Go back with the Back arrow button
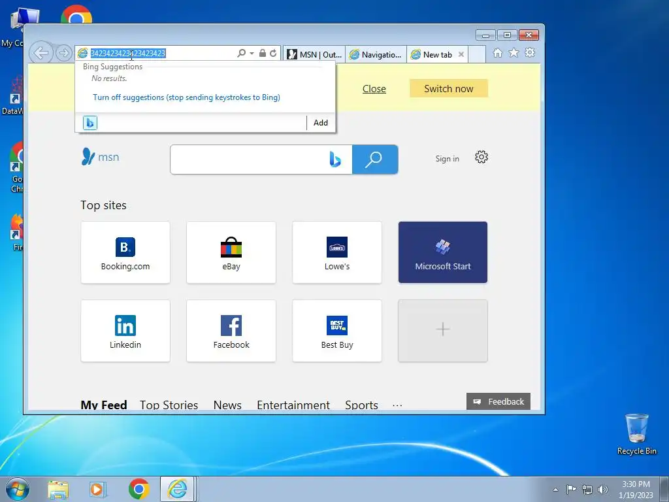This screenshot has width=669, height=502. point(41,53)
